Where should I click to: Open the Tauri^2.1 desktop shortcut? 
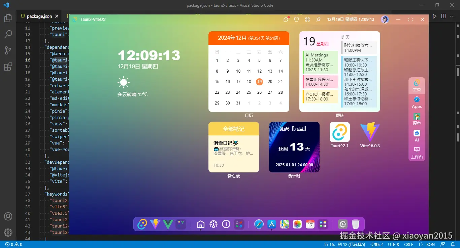339,132
